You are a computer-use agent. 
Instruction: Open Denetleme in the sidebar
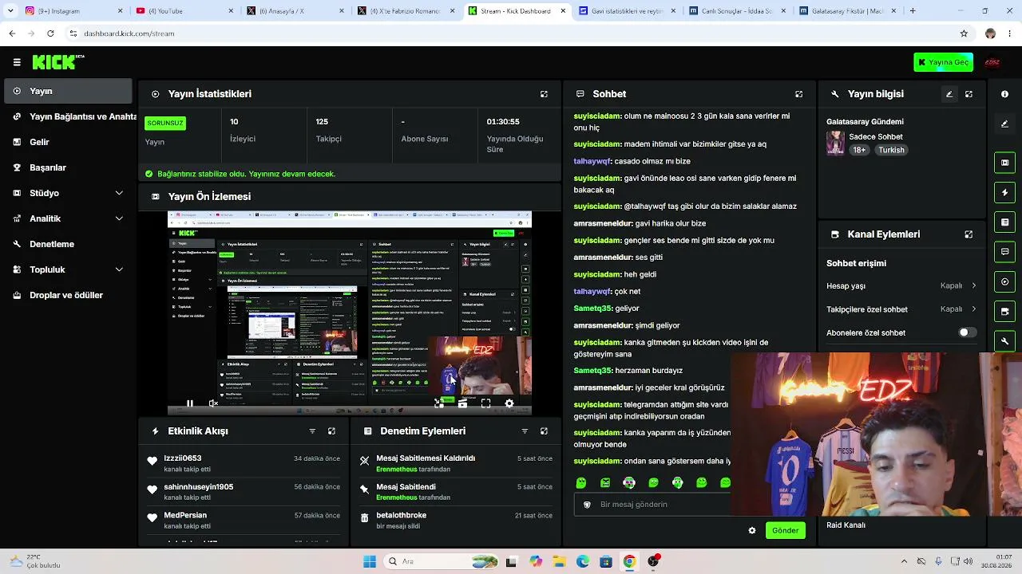pos(68,244)
